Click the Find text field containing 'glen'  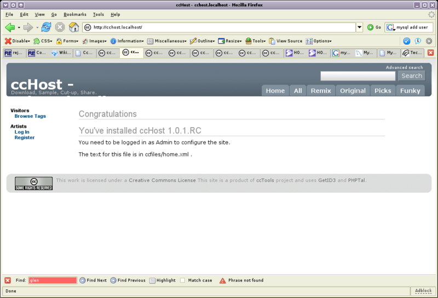coord(53,280)
